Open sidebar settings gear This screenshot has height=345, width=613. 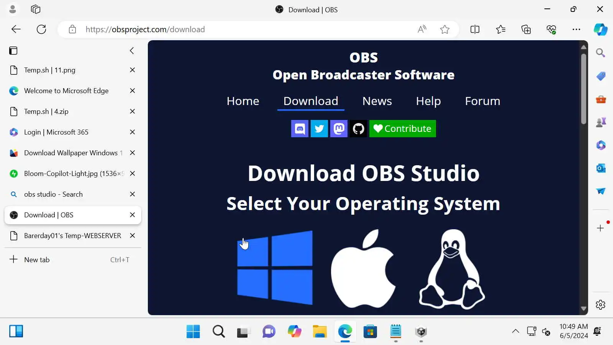[600, 305]
